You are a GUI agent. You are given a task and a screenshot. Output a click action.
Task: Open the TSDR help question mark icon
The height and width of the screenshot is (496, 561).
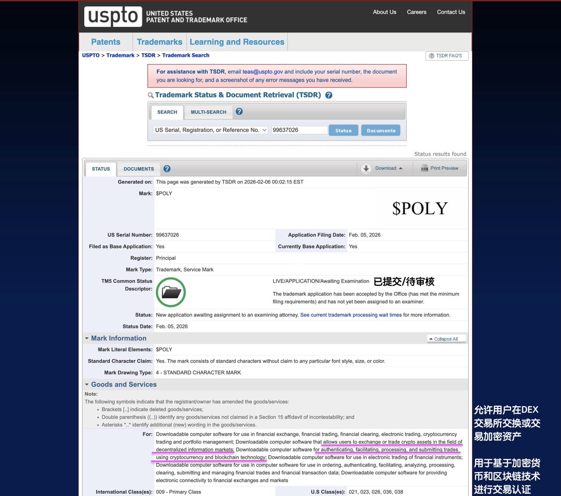(329, 95)
